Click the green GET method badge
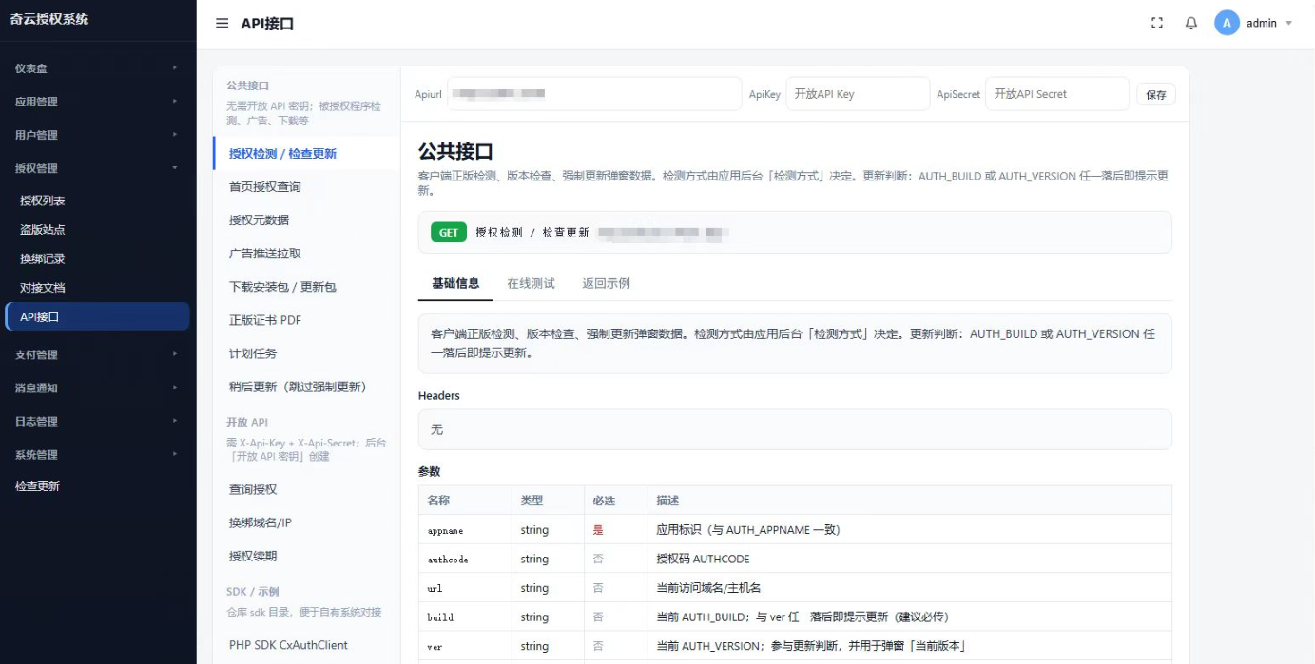1315x664 pixels. [x=449, y=232]
